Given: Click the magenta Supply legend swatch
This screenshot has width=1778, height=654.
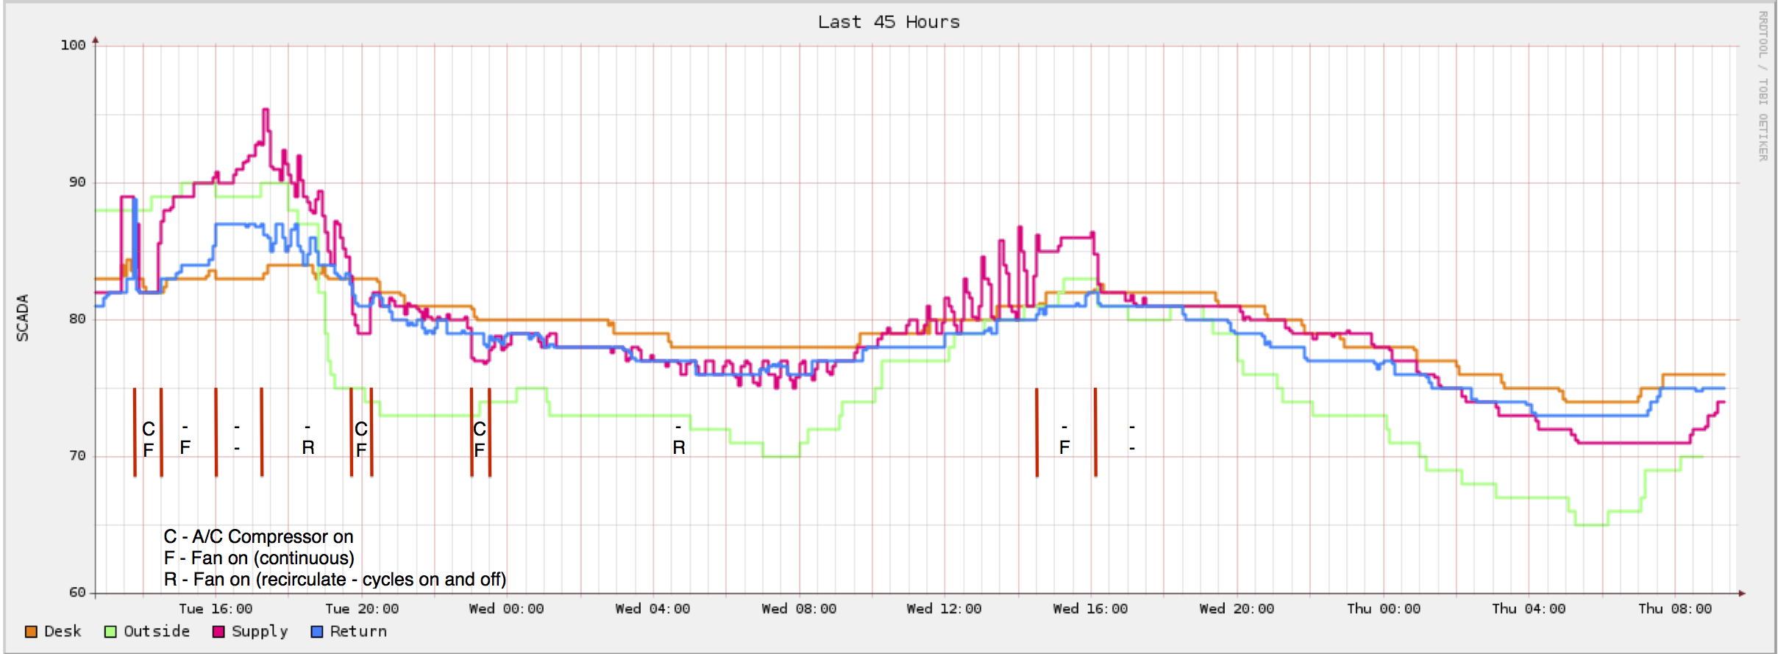Looking at the screenshot, I should 218,632.
